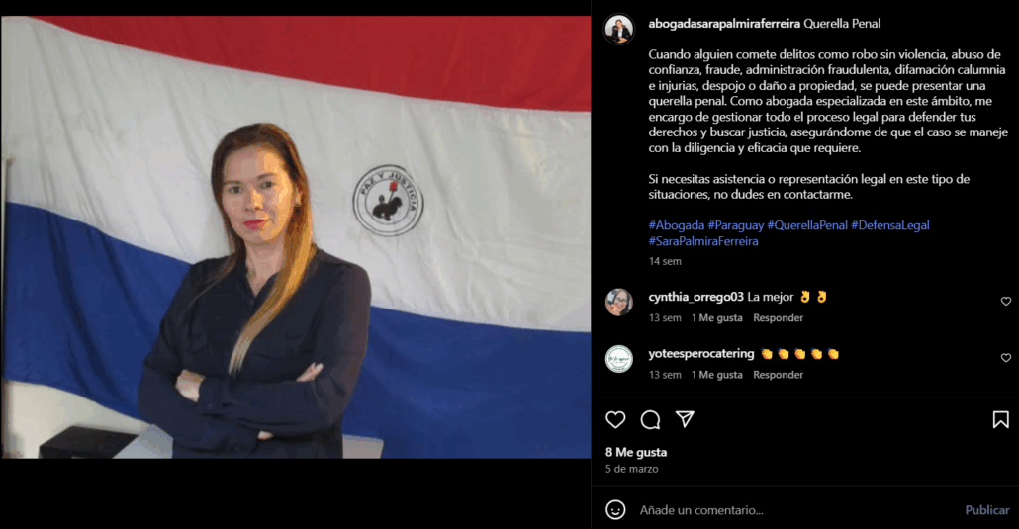Open the emoji picker smiley icon
1019x529 pixels.
point(615,510)
